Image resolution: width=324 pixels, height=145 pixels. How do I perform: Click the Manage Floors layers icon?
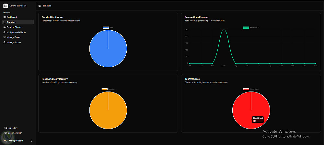5,37
